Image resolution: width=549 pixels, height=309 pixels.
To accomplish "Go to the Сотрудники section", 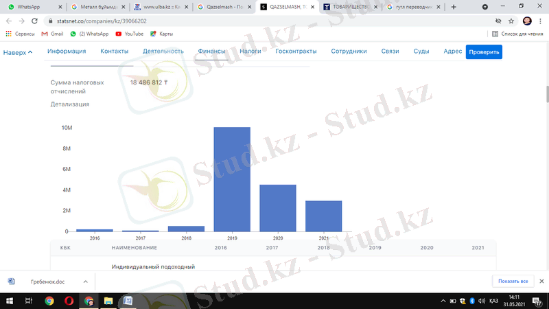I will 349,51.
